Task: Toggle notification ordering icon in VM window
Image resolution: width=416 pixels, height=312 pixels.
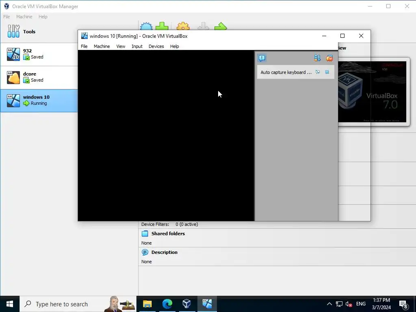Action: pyautogui.click(x=317, y=58)
